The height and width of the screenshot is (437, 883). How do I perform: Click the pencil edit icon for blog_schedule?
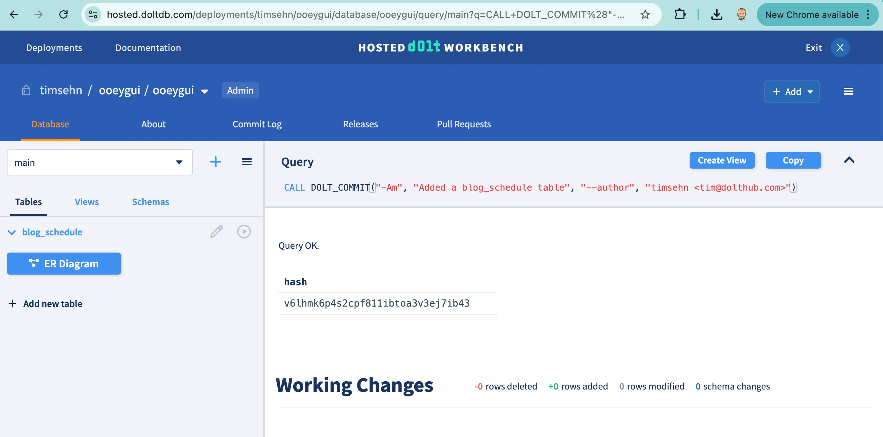point(216,232)
